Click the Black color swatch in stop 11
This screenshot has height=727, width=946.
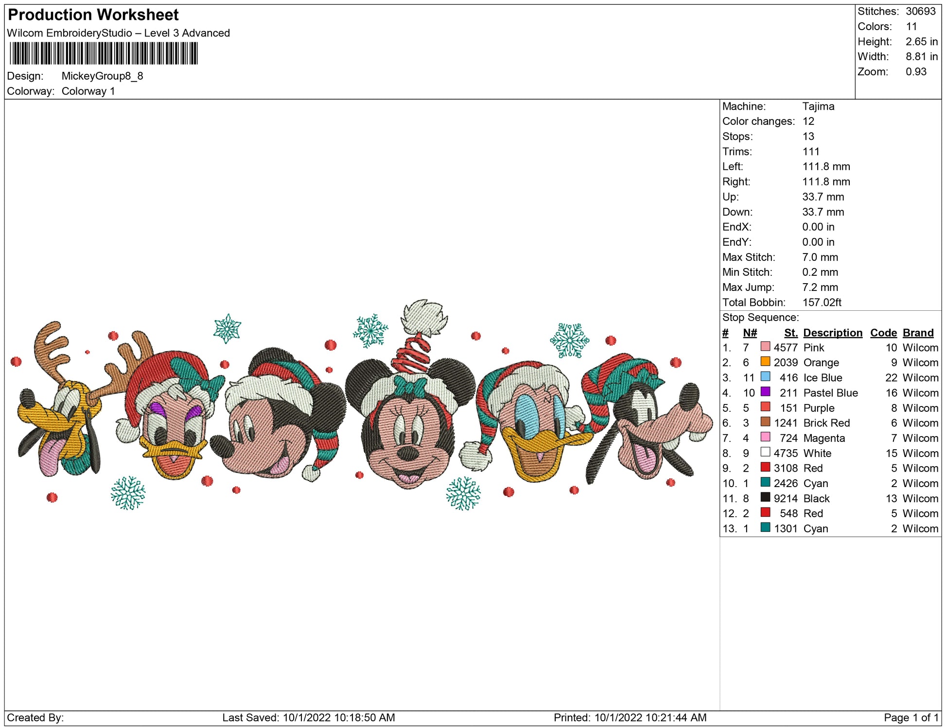765,497
